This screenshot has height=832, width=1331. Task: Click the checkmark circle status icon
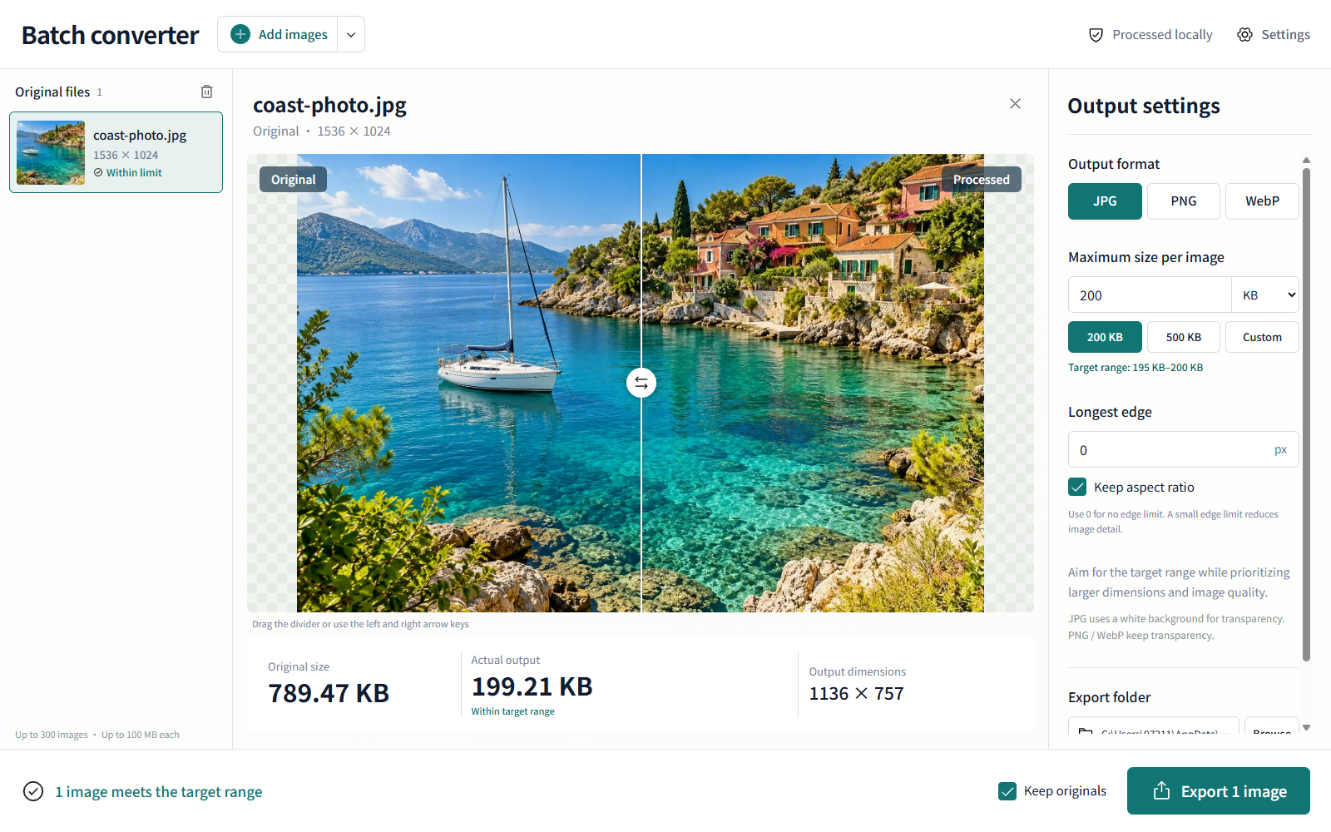[33, 791]
